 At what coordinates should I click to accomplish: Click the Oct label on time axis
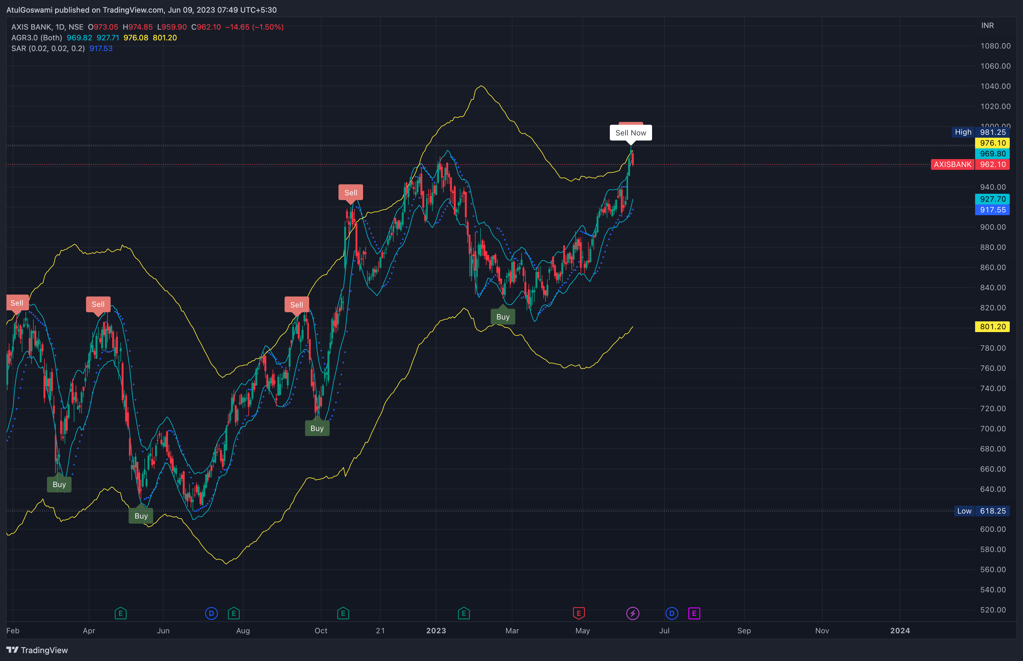pyautogui.click(x=321, y=630)
